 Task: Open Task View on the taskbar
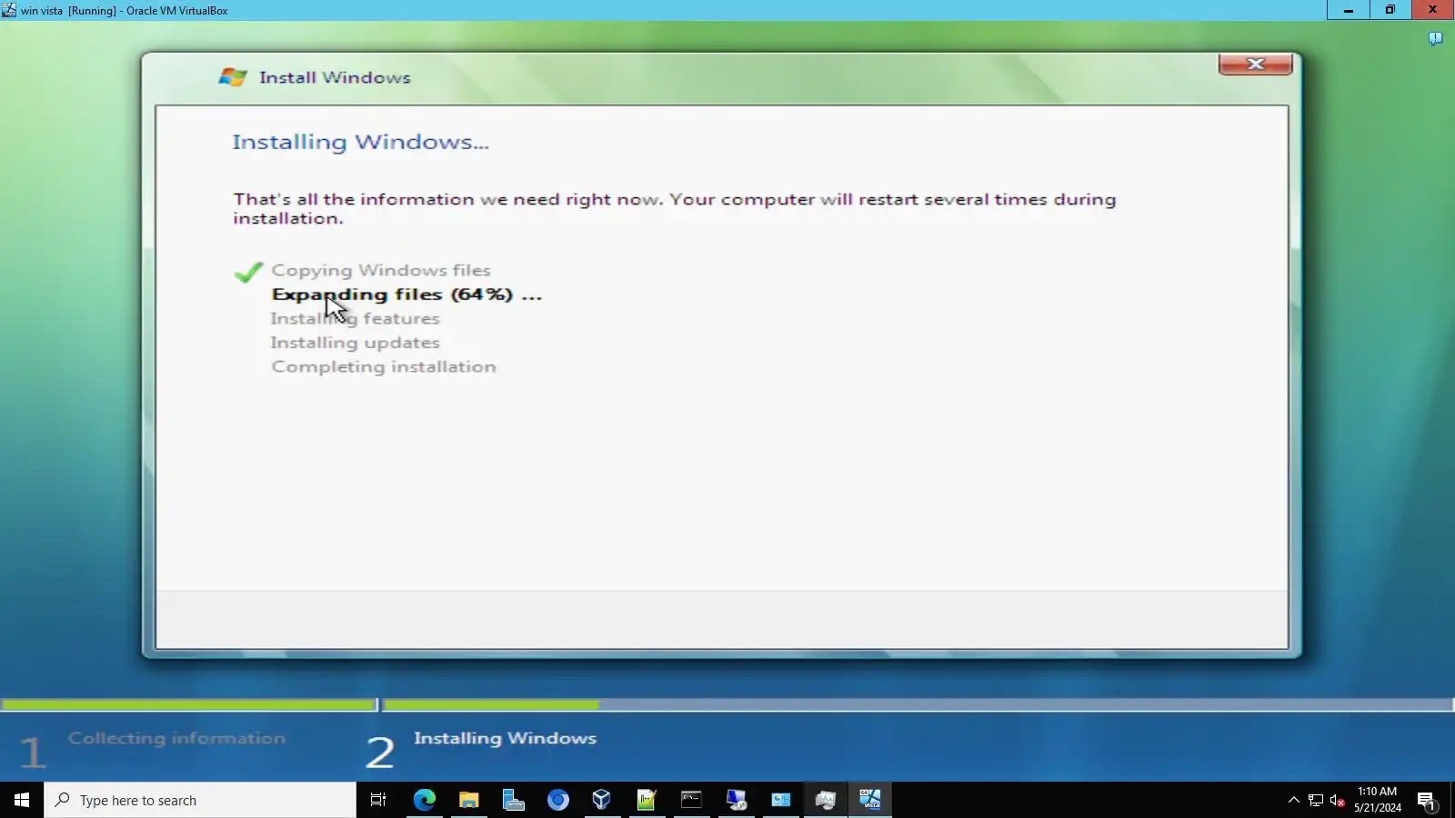(x=378, y=800)
